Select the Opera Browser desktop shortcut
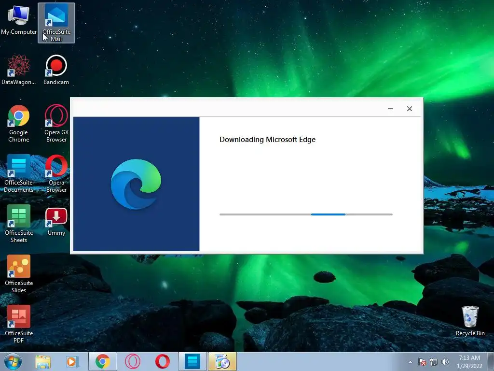This screenshot has height=371, width=494. [x=56, y=173]
